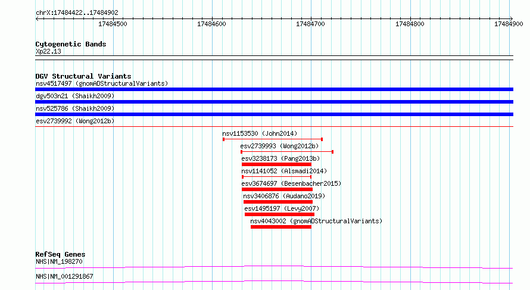Click red bar under nsv4043002
The image size is (530, 290).
pos(281,227)
